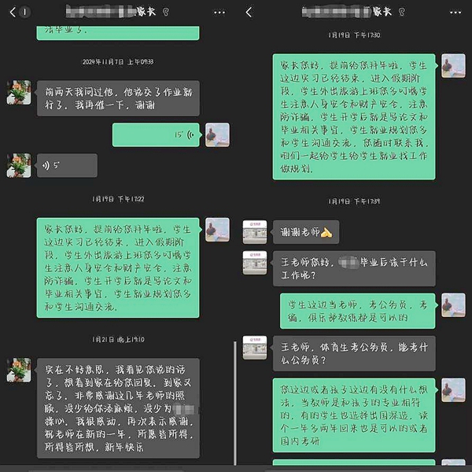
Task: Click the vertical scrollbar between the chats
Action: 235,404
